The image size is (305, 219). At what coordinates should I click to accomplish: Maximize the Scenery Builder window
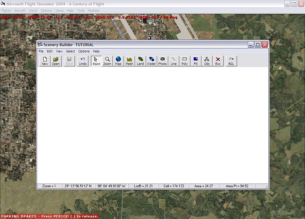[258, 45]
